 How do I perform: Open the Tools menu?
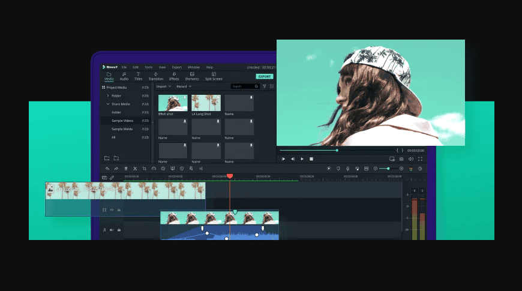click(x=148, y=67)
